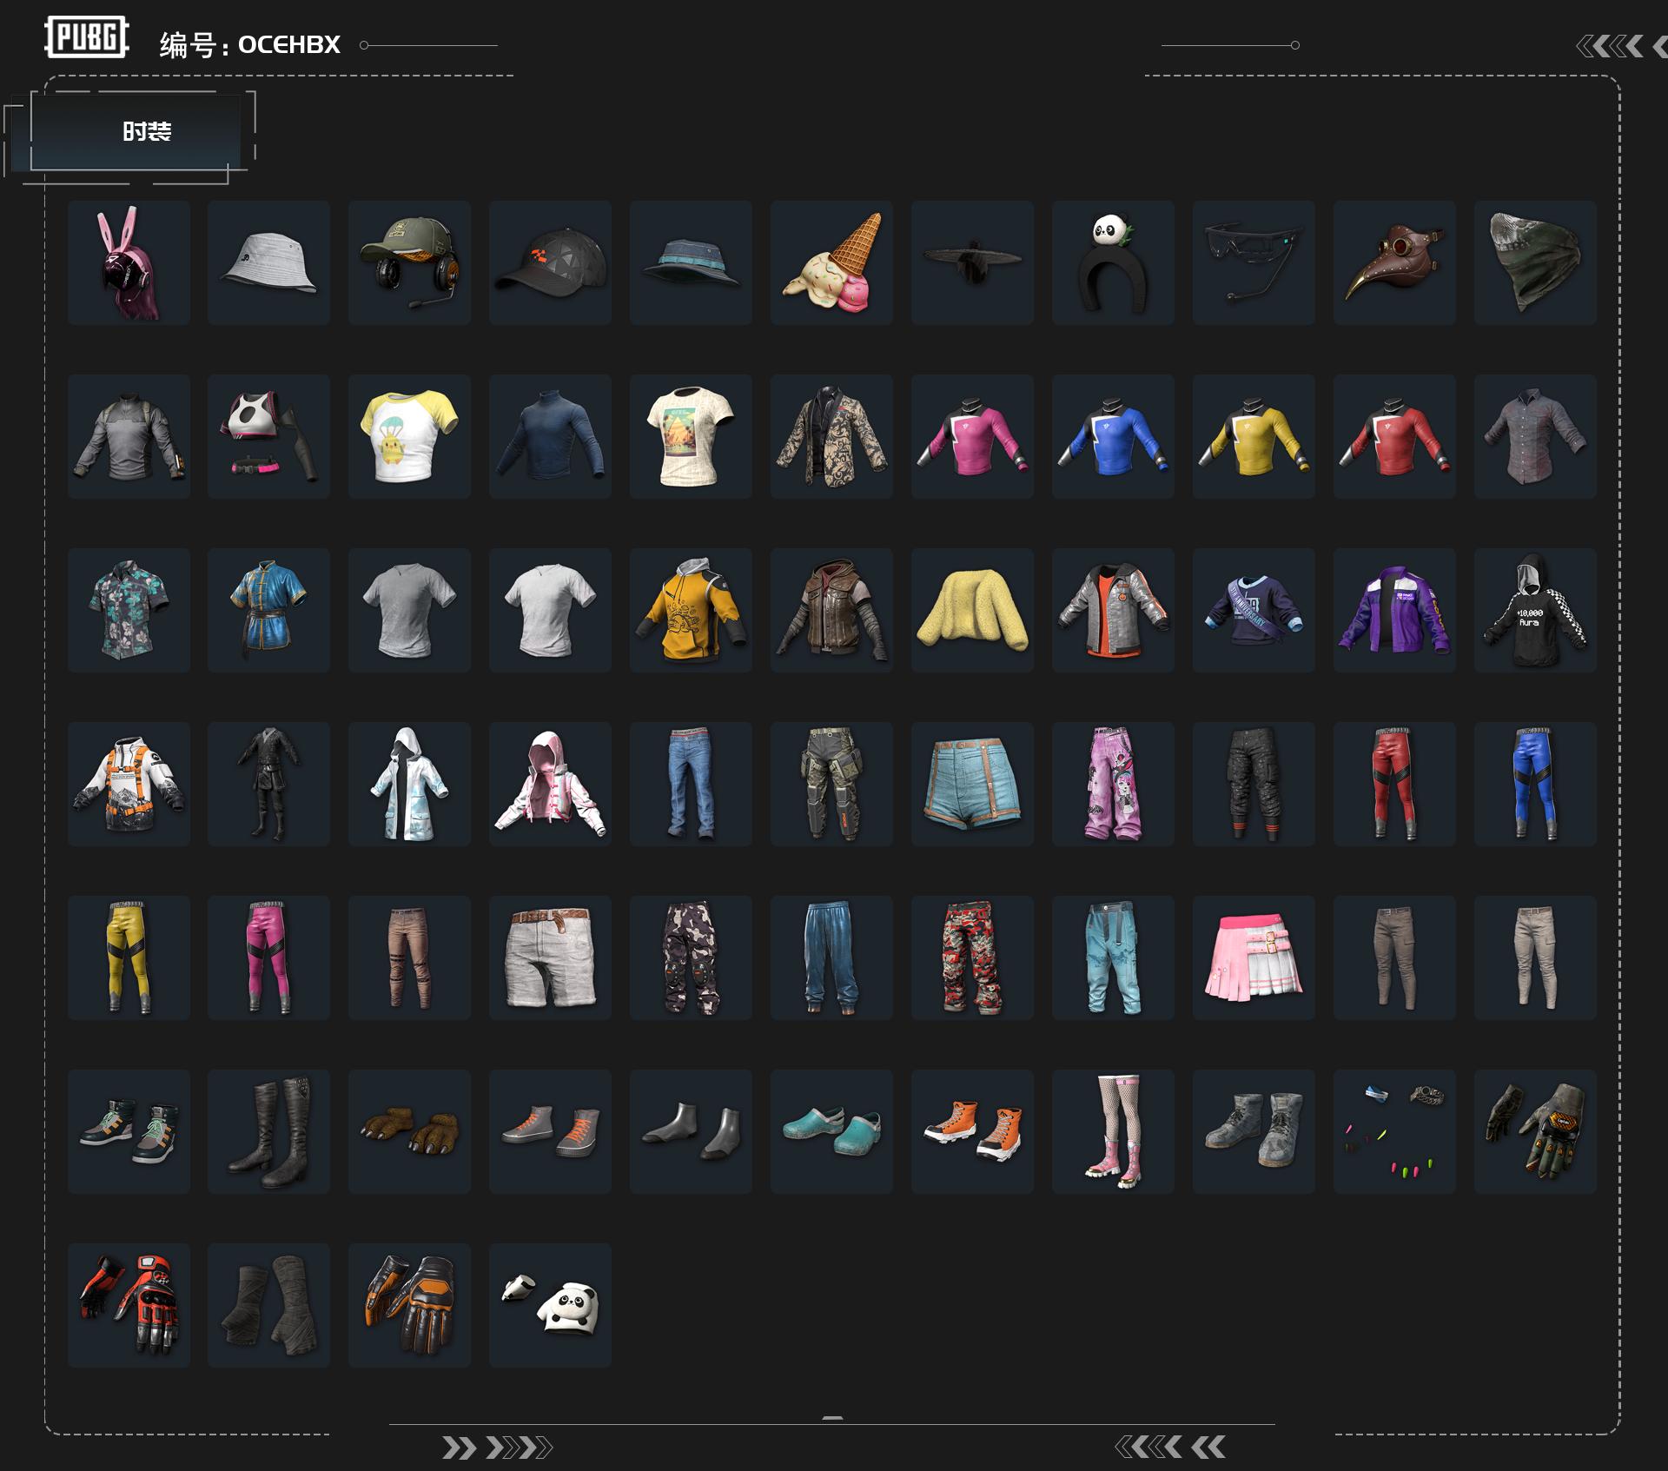Screen dimensions: 1668x1471
Task: Choose the silver jacket with orange shirt
Action: 1114,610
